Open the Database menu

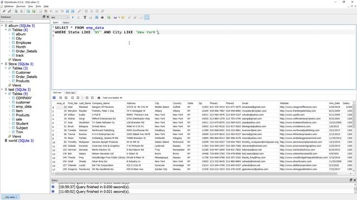pos(9,6)
